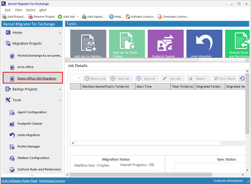Open Mailbox Configuration in the sidebar
Viewport: 251px width, 184px height.
coord(33,158)
